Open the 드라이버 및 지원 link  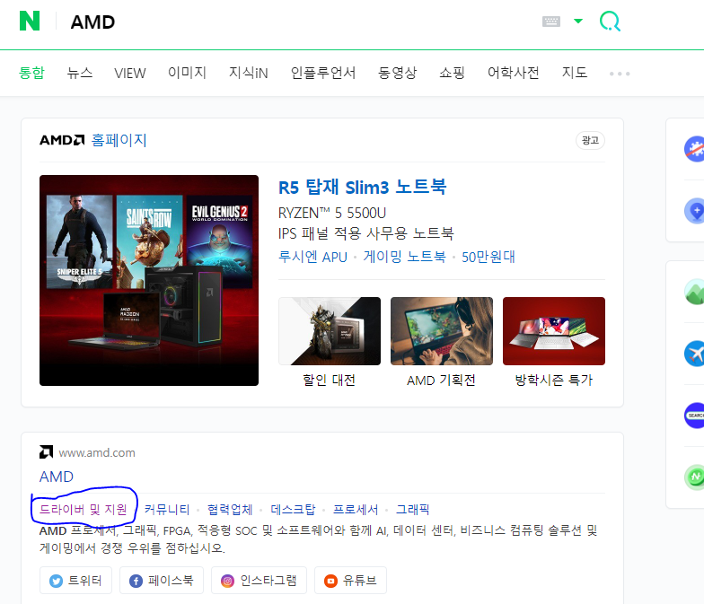84,510
